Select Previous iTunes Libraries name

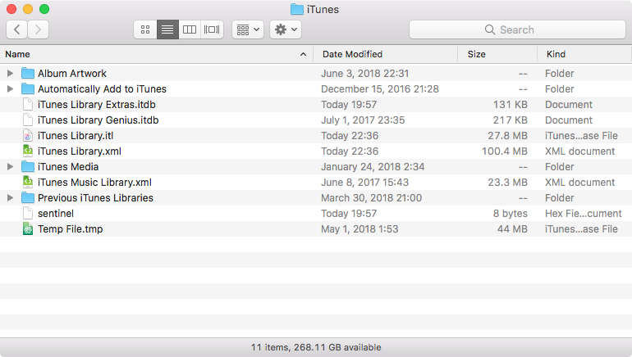click(x=95, y=198)
